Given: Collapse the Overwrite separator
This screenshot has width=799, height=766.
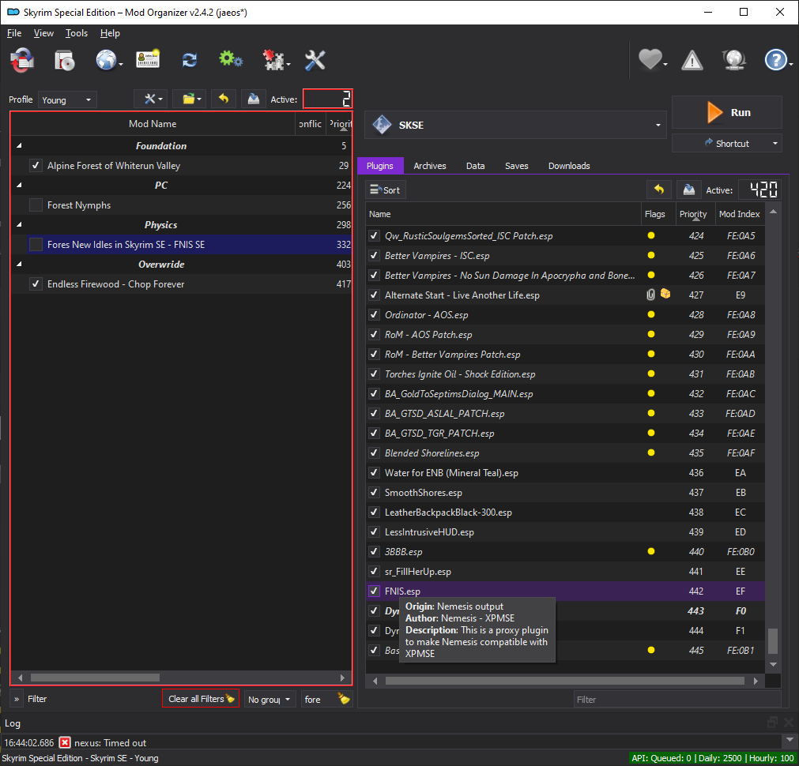Looking at the screenshot, I should click(19, 264).
